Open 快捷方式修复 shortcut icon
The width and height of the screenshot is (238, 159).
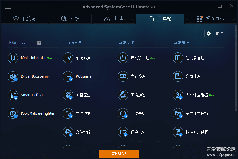178,132
